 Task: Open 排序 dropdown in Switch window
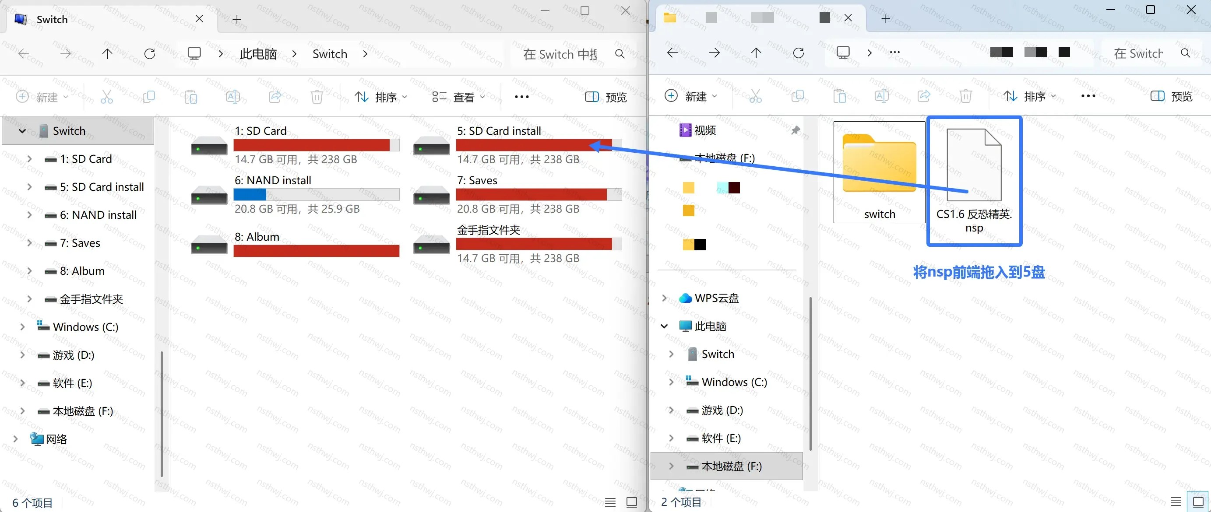click(x=381, y=97)
